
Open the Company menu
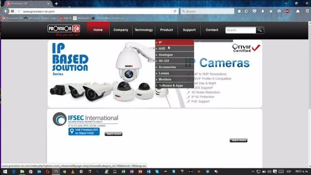click(121, 30)
